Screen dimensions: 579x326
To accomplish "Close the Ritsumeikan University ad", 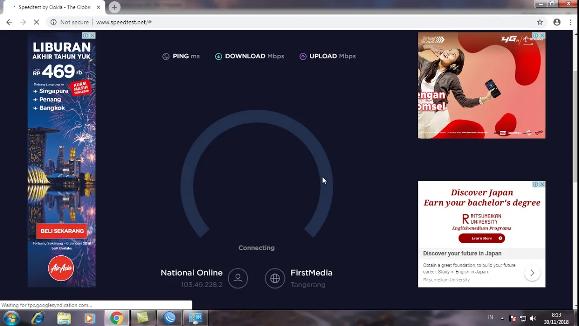I will [x=542, y=184].
